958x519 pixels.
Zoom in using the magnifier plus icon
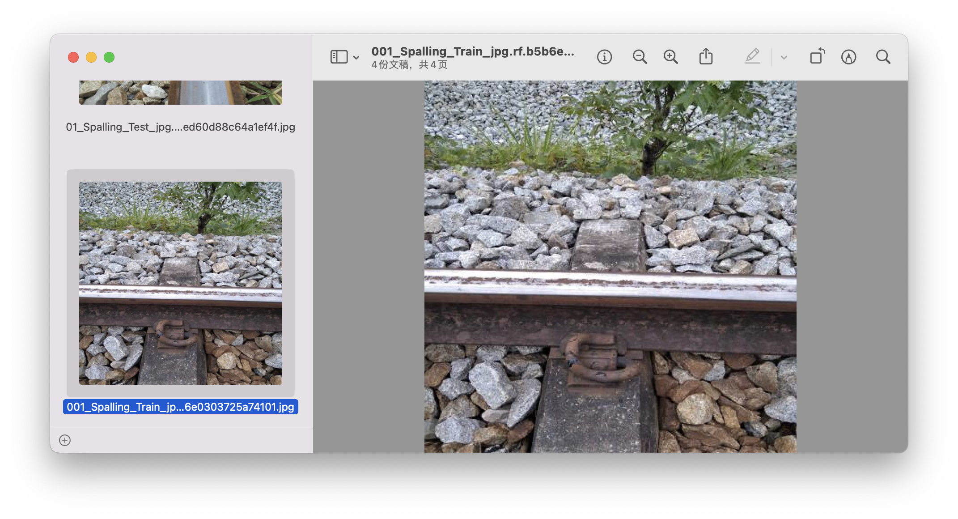[670, 57]
